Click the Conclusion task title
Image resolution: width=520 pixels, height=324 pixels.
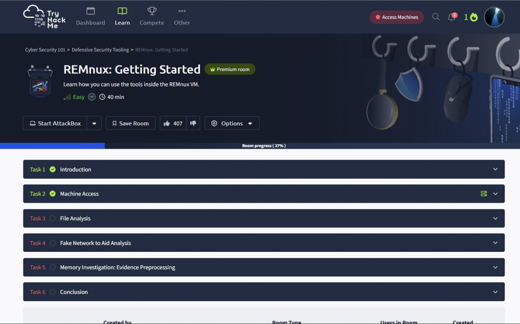(74, 292)
